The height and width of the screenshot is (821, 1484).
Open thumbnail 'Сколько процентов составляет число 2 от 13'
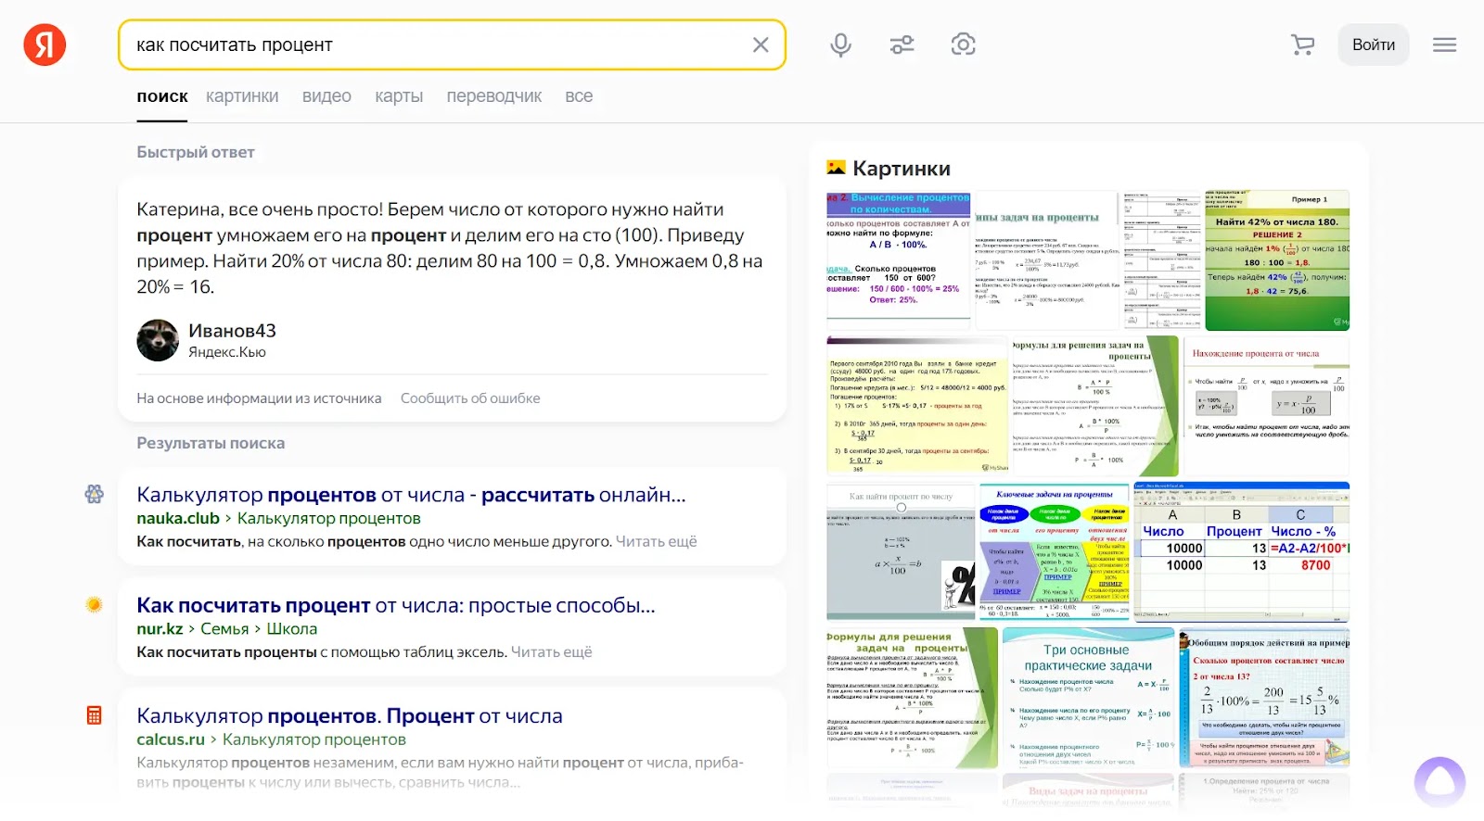[1264, 698]
